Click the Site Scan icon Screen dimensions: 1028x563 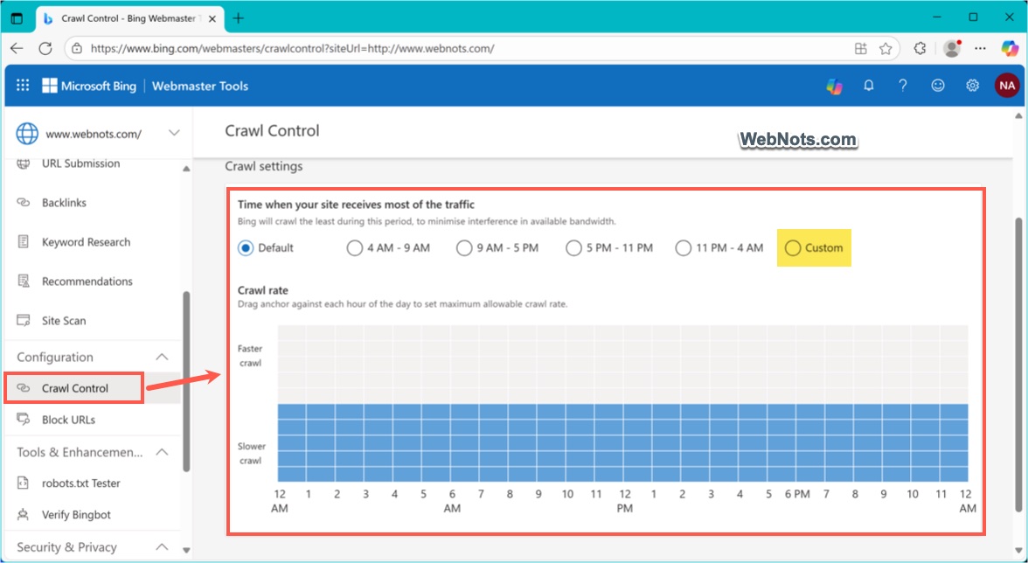tap(24, 321)
